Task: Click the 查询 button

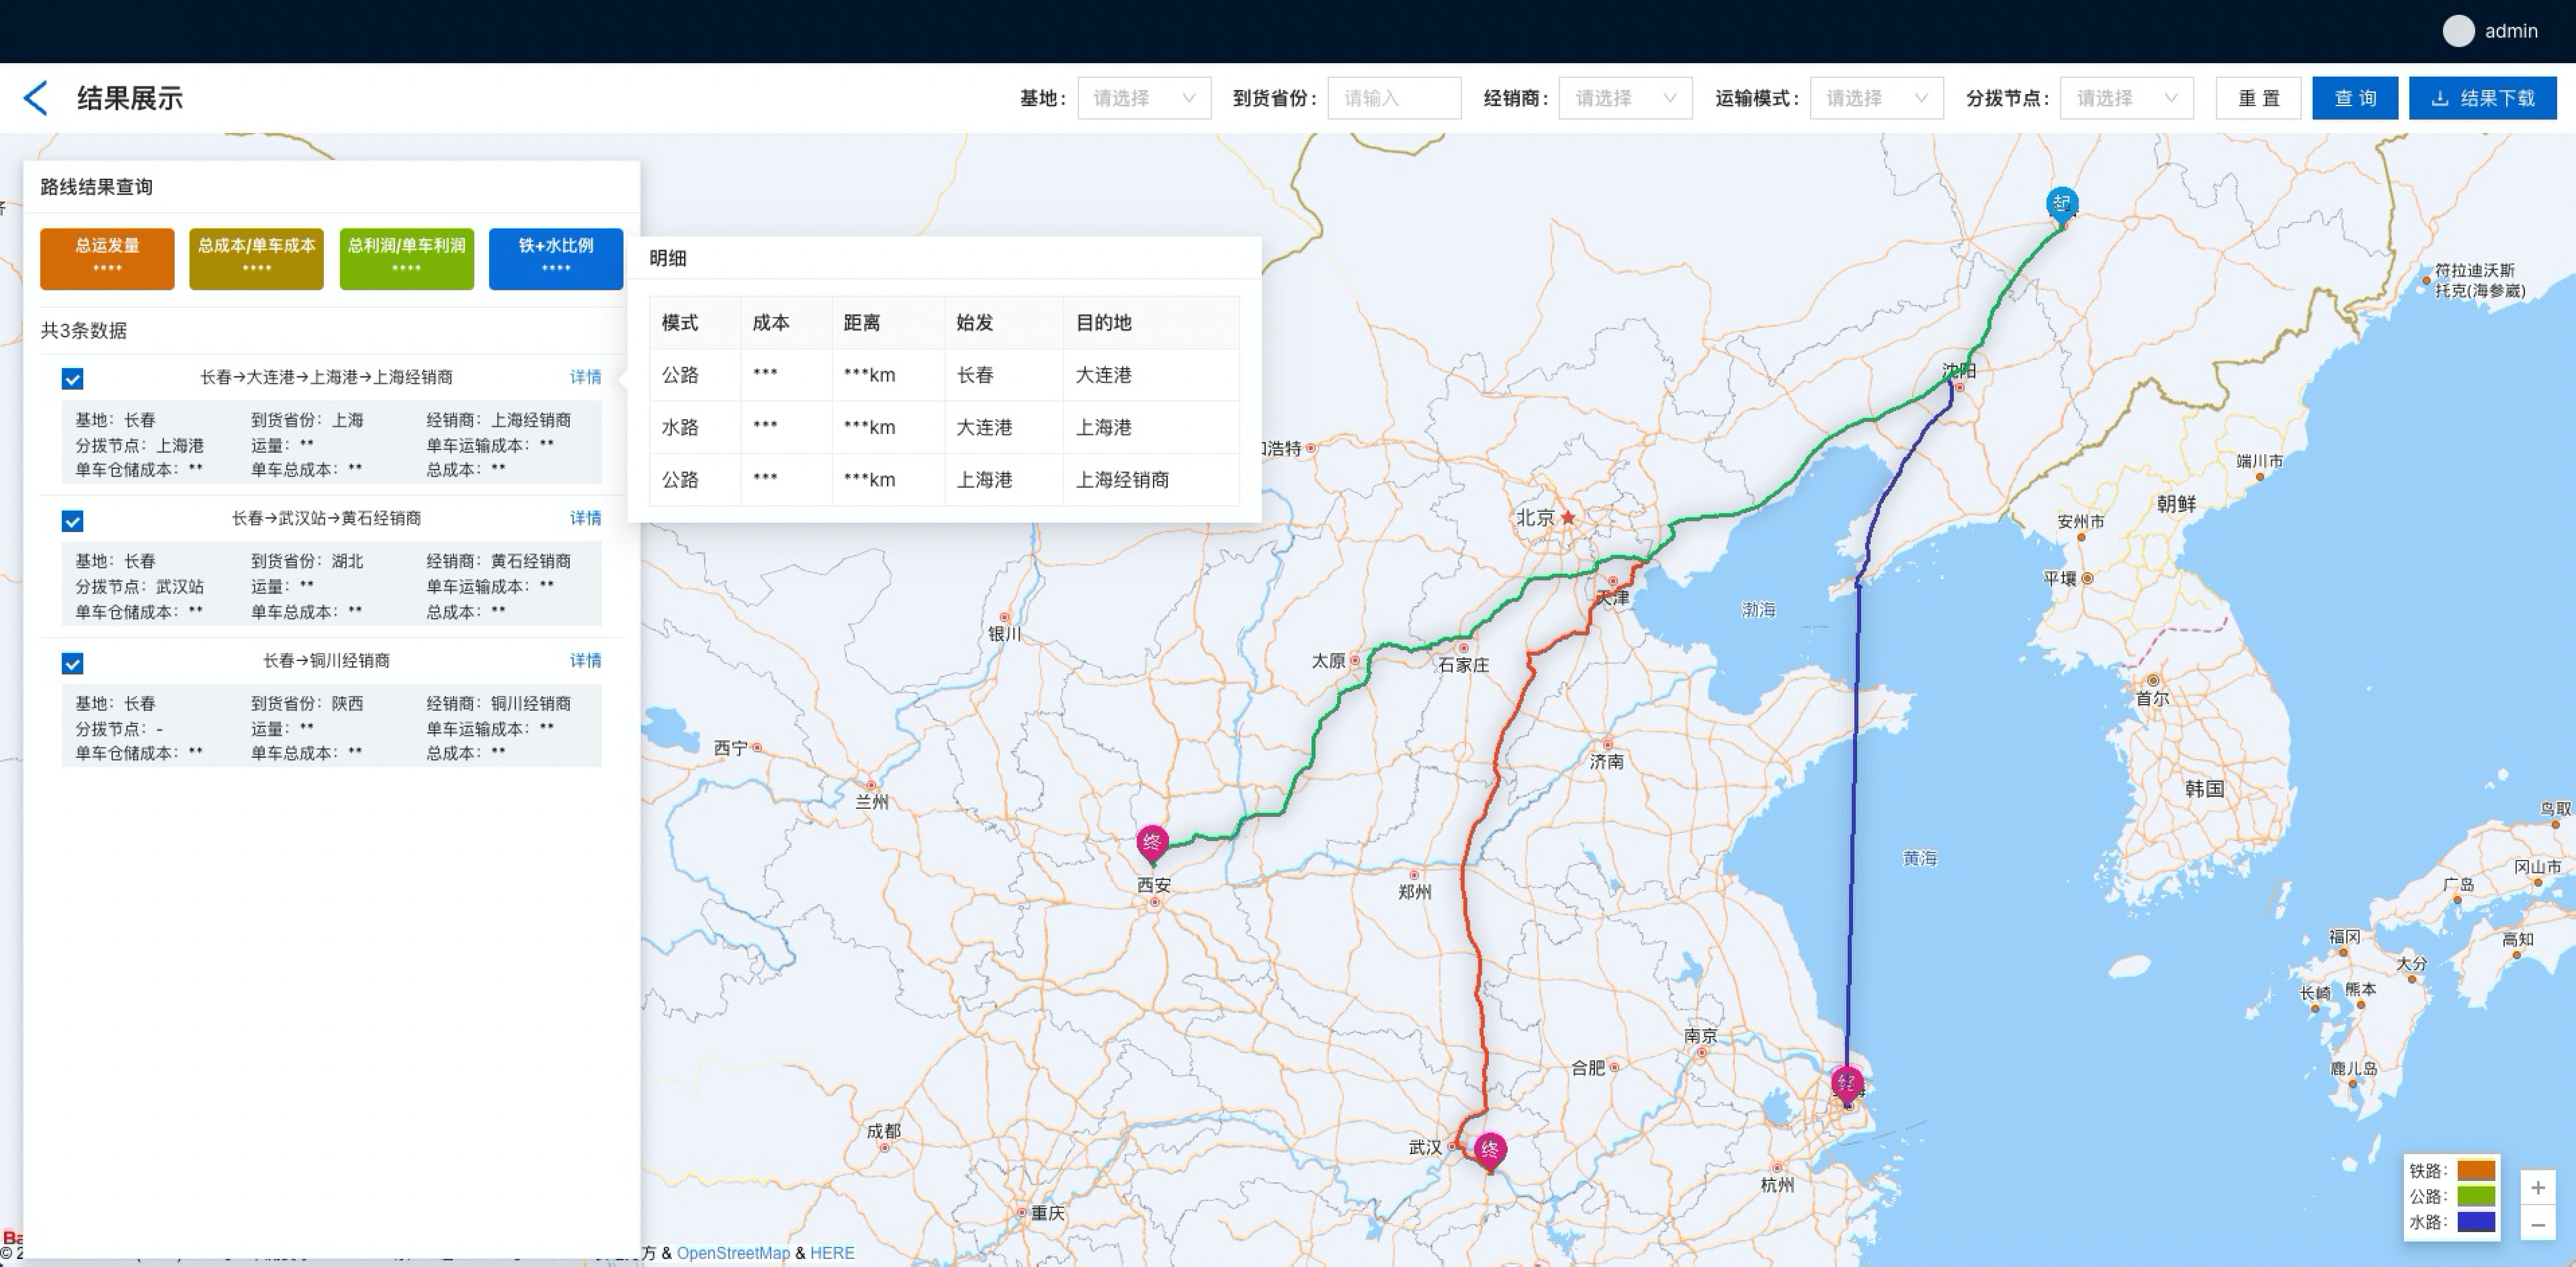Action: [x=2355, y=98]
